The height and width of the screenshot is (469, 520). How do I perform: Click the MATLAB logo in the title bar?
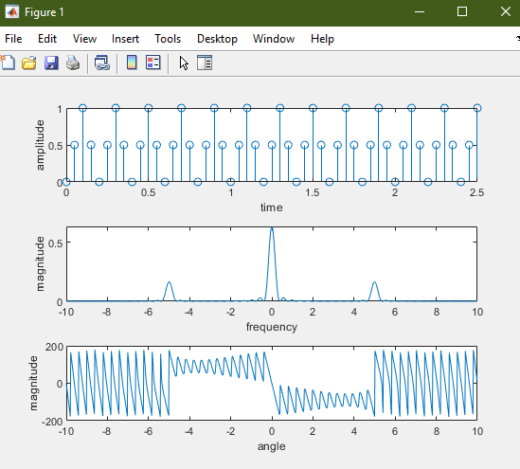click(x=12, y=12)
